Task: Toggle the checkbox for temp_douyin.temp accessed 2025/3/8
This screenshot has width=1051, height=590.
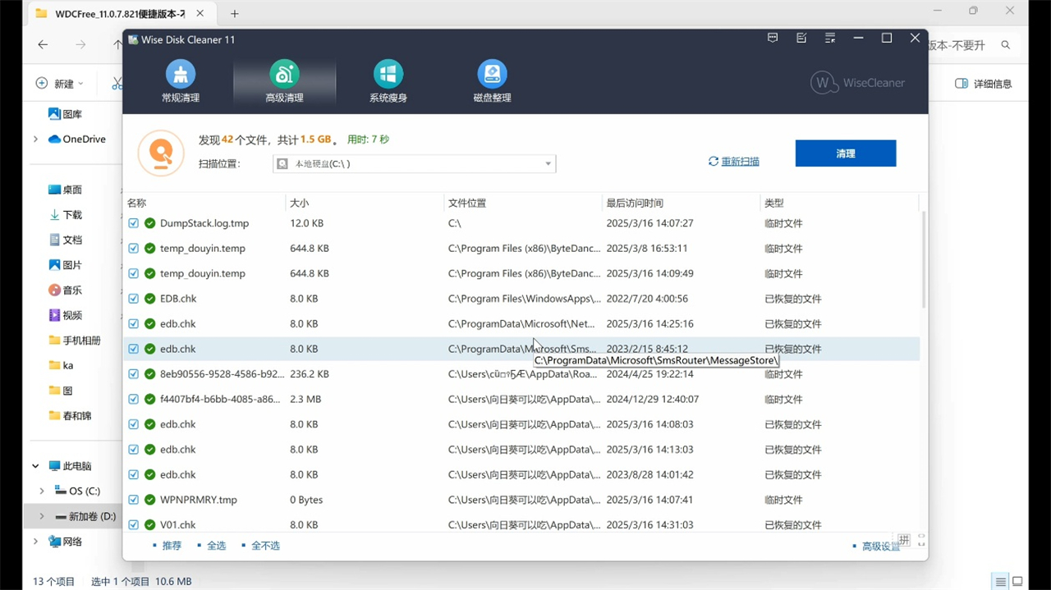Action: point(134,249)
